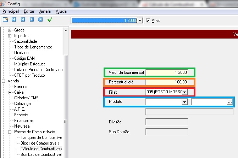Image resolution: width=238 pixels, height=158 pixels.
Task: Confirm with the green checkmark icon
Action: tap(50, 20)
